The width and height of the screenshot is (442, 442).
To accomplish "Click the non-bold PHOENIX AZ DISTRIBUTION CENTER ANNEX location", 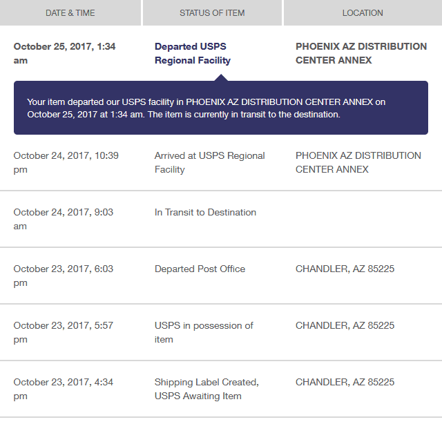I will (358, 162).
